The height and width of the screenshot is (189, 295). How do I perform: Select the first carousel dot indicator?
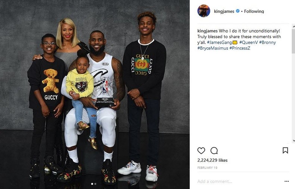point(92,184)
